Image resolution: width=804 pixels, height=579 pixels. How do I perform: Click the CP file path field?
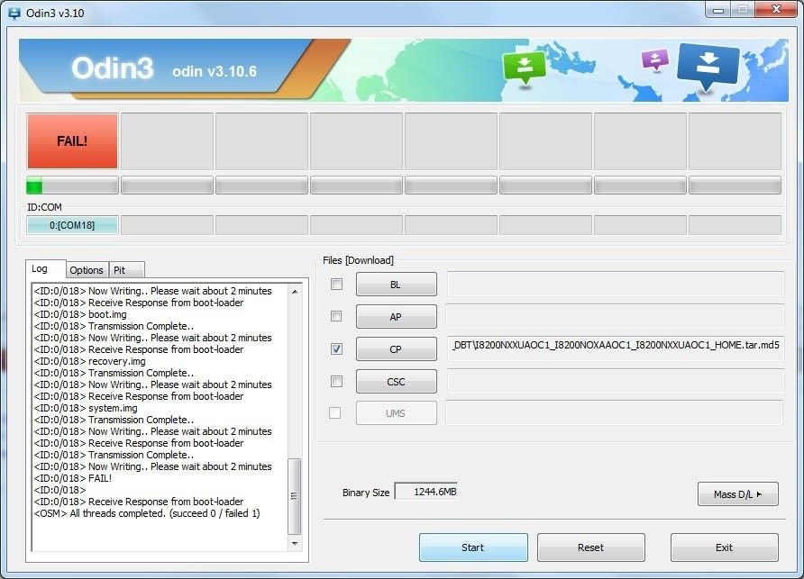[x=616, y=348]
